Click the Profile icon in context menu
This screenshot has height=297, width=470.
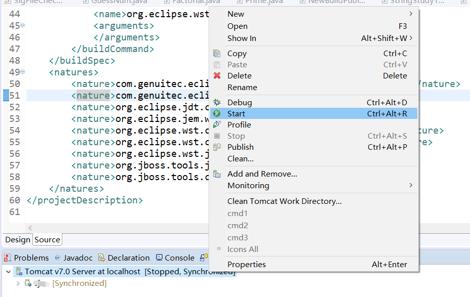click(217, 124)
